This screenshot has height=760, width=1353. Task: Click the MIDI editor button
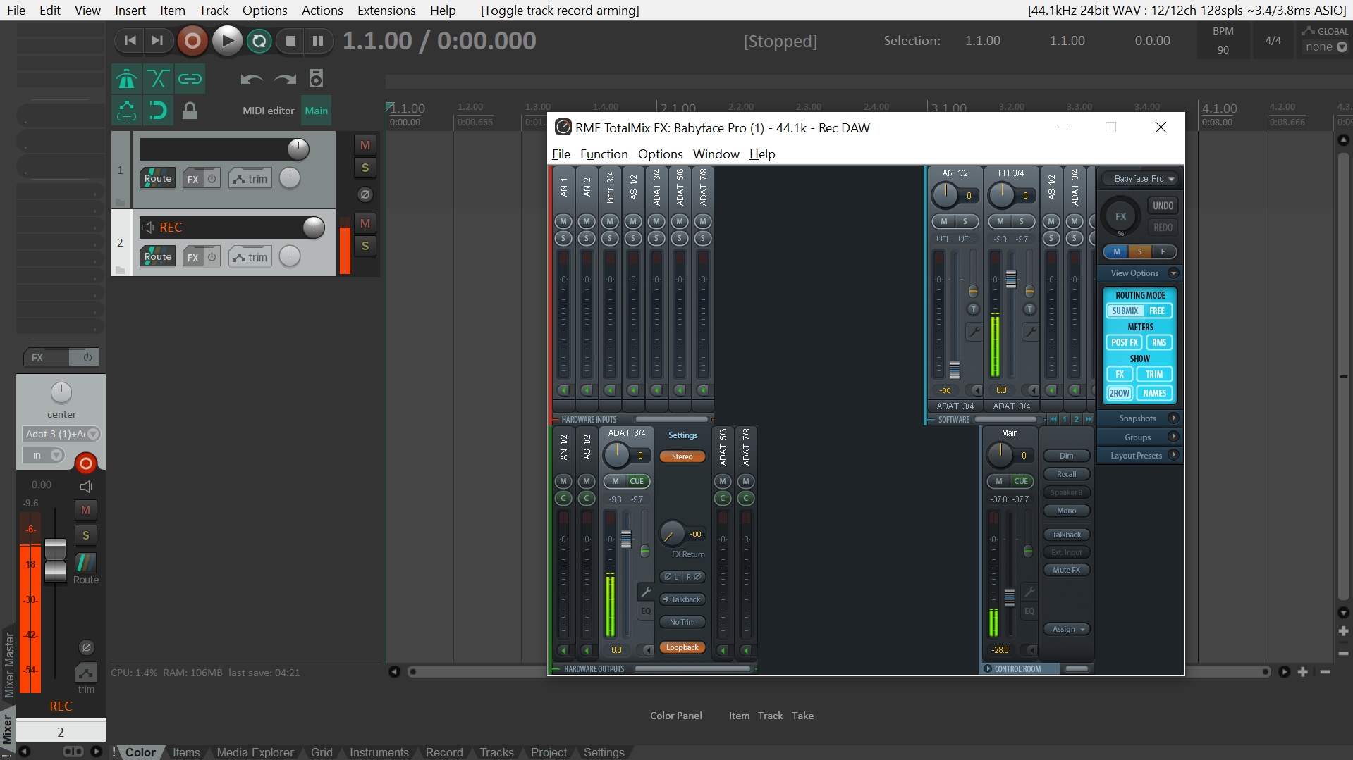pos(268,111)
